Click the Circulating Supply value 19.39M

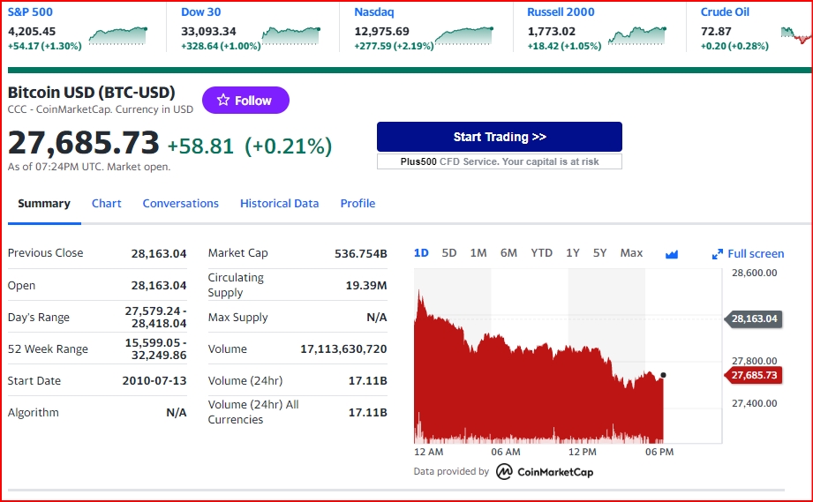[366, 286]
